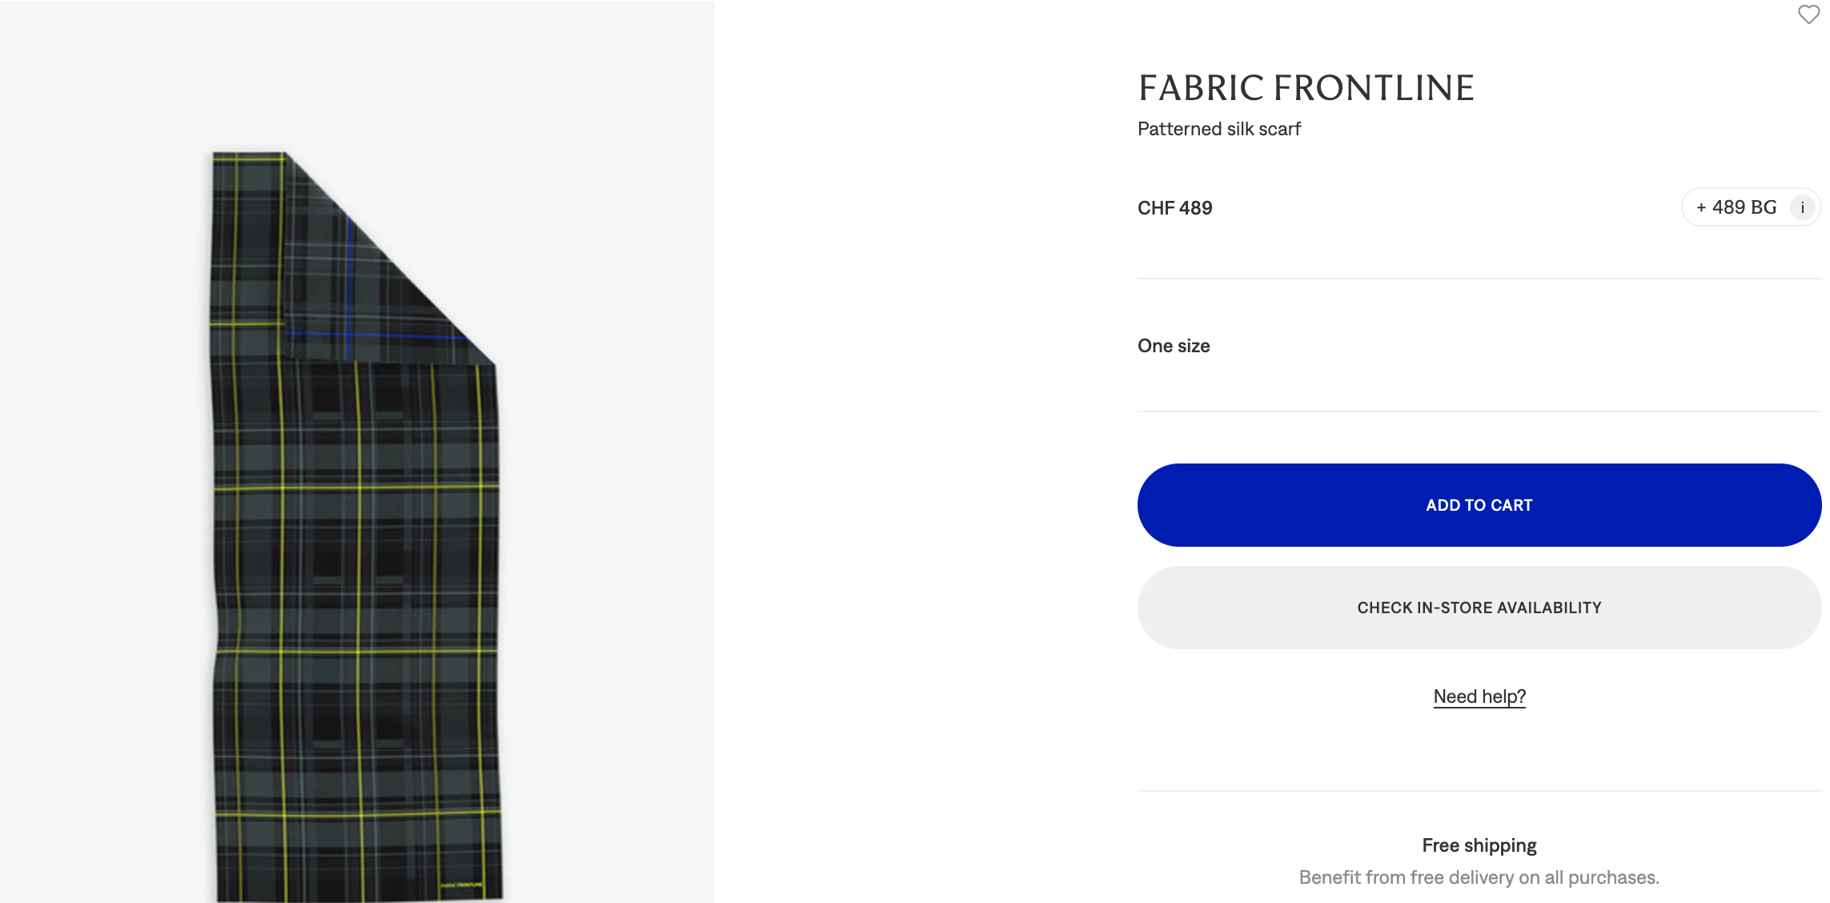Click the info icon beside 489 BG
Image resolution: width=1830 pixels, height=903 pixels.
click(x=1802, y=207)
